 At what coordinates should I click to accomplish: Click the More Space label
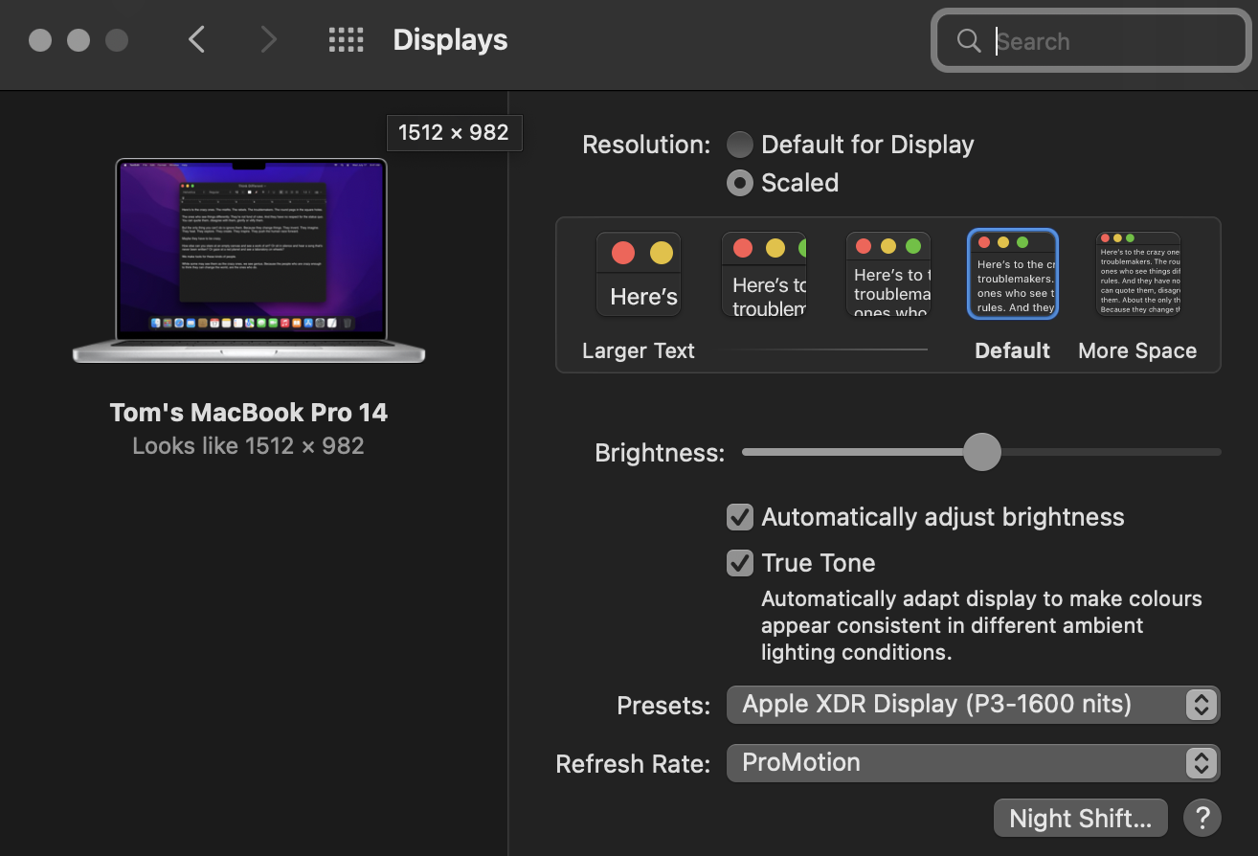tap(1137, 351)
